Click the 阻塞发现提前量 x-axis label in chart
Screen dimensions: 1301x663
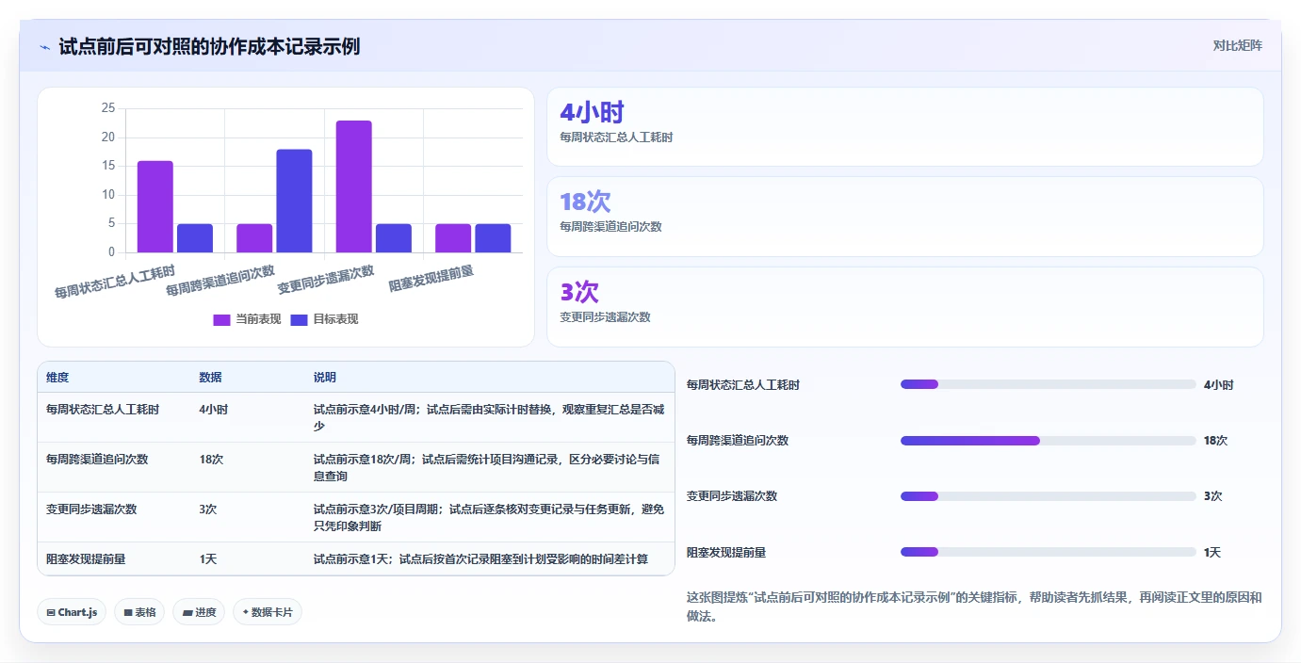(431, 278)
